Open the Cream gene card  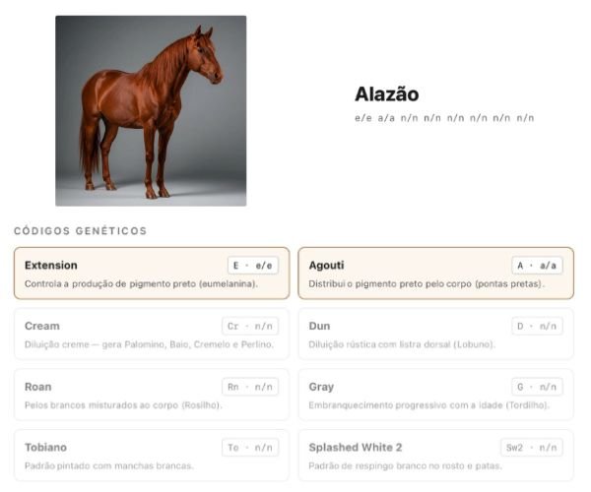(x=152, y=334)
